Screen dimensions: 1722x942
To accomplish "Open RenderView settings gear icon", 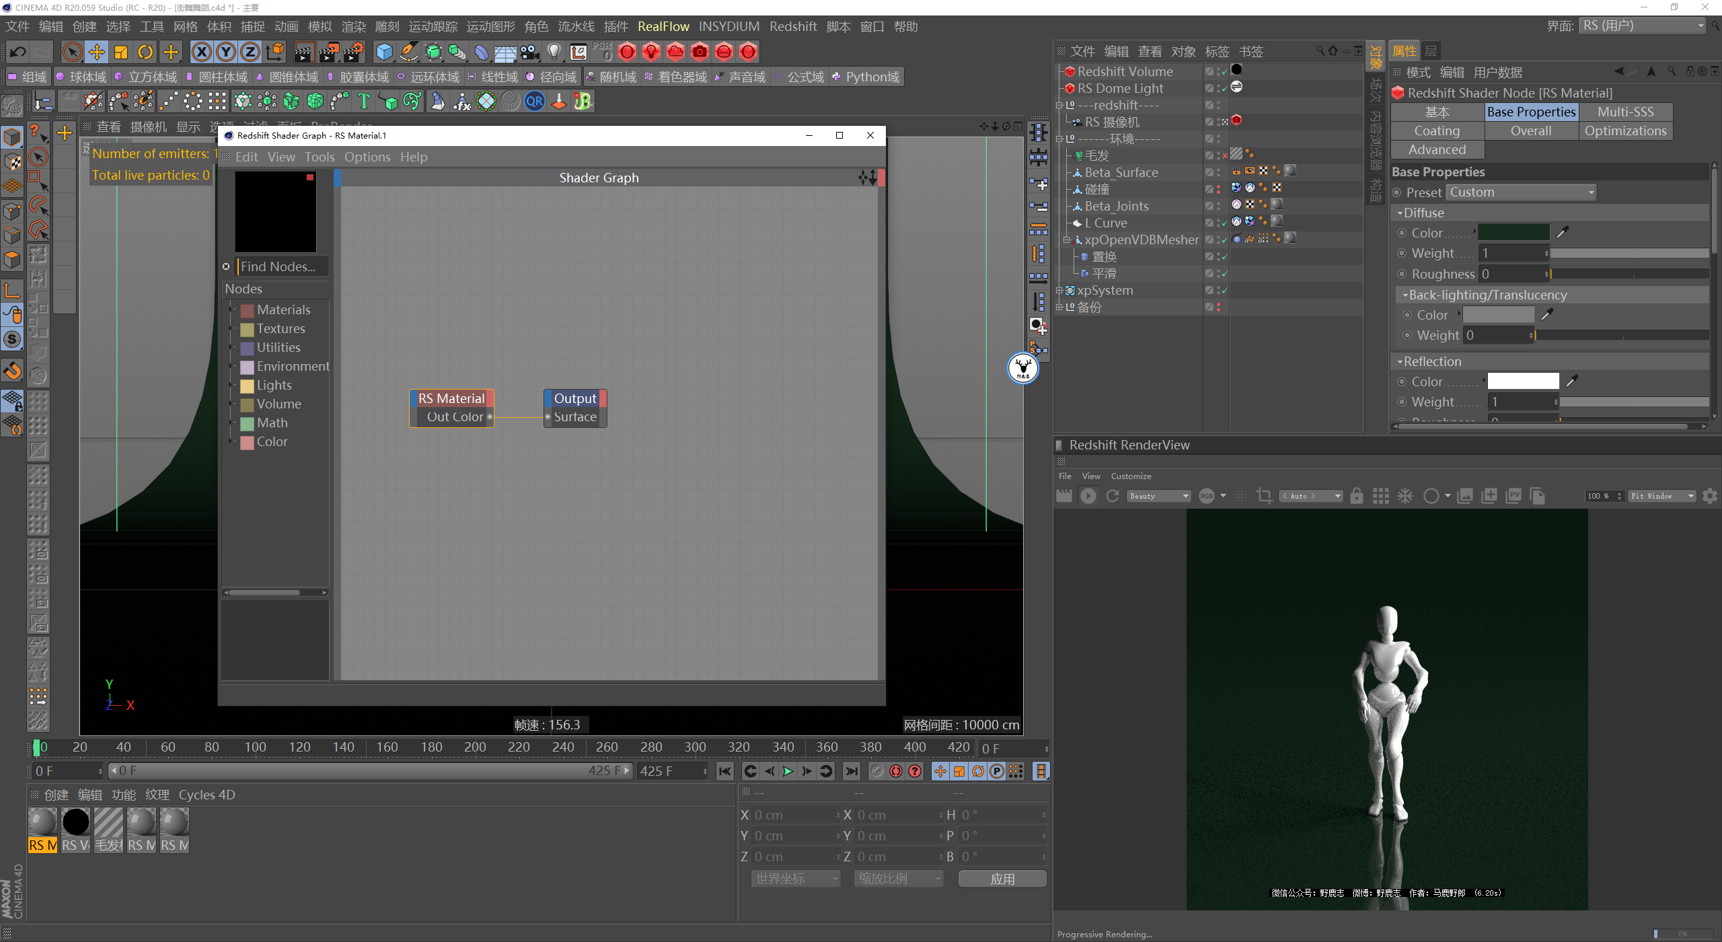I will tap(1709, 496).
